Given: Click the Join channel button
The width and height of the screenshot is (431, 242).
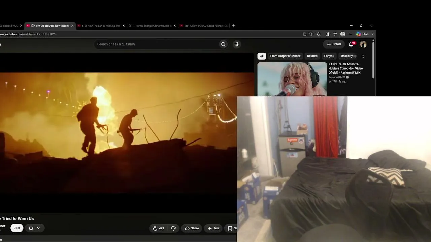Looking at the screenshot, I should [17, 228].
